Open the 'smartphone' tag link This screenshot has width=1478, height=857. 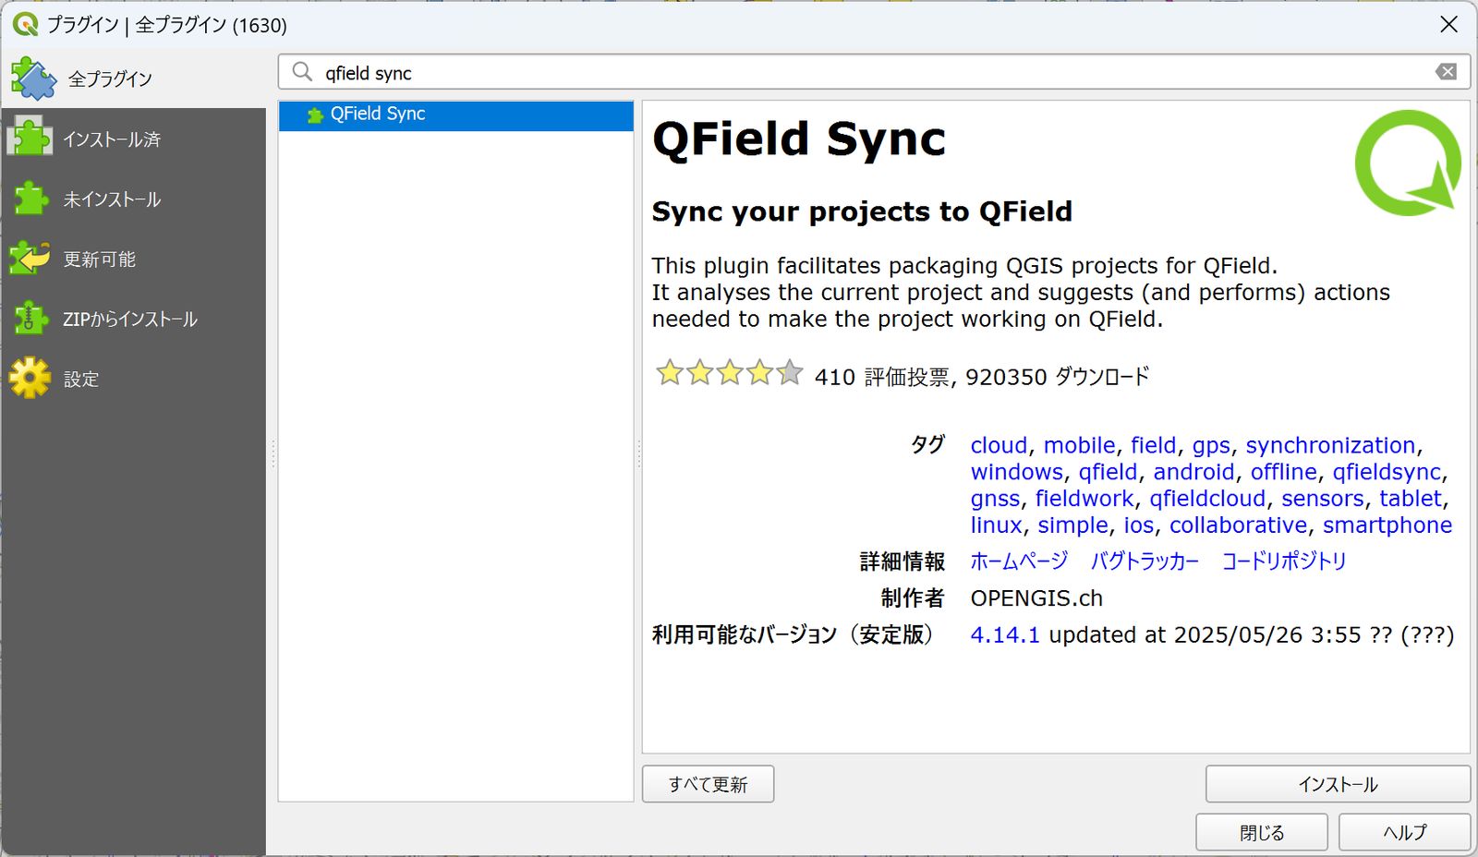tap(1387, 525)
